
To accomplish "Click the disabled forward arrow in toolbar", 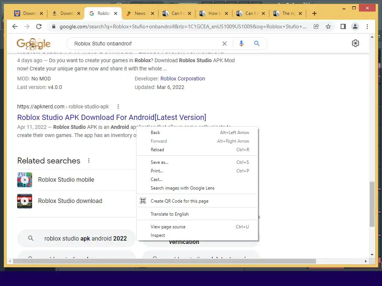I will pyautogui.click(x=27, y=26).
